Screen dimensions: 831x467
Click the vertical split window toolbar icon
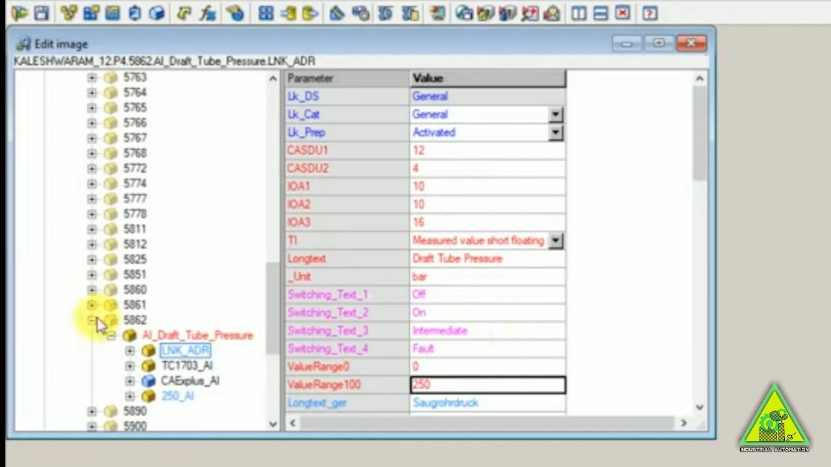[x=578, y=12]
